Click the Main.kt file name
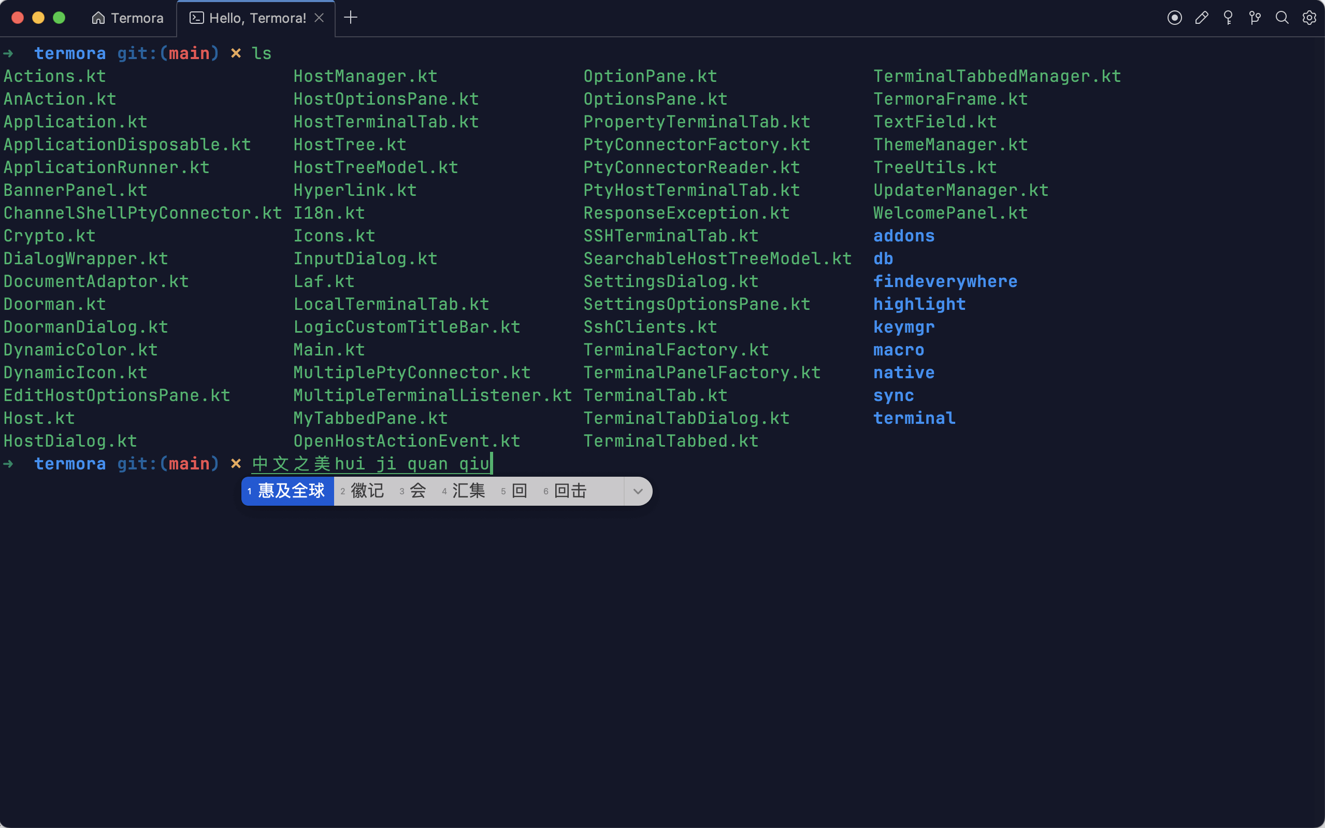This screenshot has height=828, width=1325. pos(329,350)
